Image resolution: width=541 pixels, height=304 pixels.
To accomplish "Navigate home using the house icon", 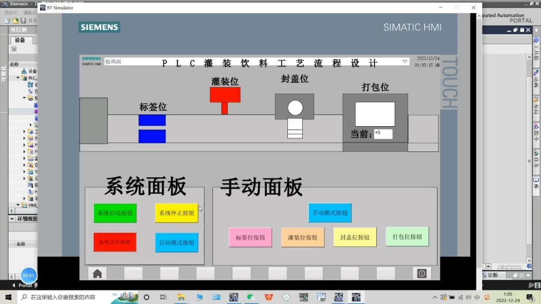I will click(x=97, y=274).
